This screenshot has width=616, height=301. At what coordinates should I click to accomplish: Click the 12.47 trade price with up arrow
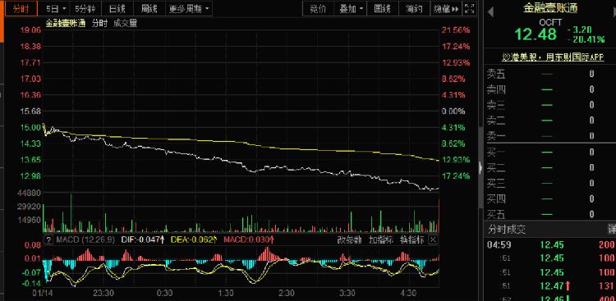[x=554, y=285]
